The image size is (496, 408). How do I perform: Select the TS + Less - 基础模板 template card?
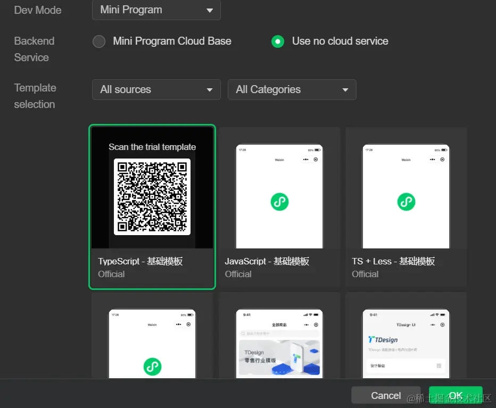click(x=406, y=207)
